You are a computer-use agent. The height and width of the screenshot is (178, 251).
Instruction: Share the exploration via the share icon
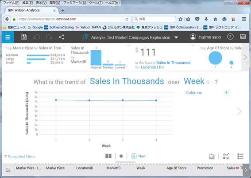coord(61,37)
